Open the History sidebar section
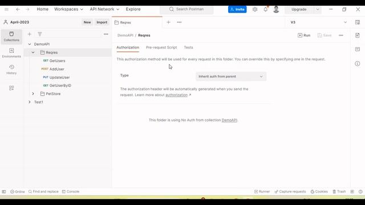 [11, 69]
